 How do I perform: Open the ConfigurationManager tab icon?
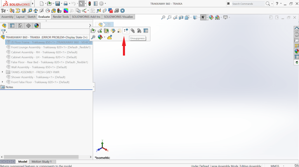click(20, 26)
